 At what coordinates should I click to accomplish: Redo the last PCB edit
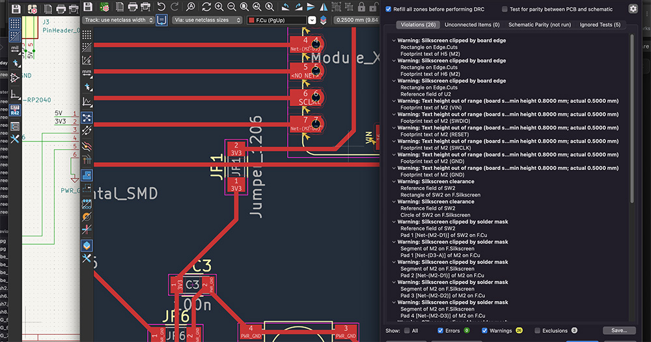[x=174, y=7]
